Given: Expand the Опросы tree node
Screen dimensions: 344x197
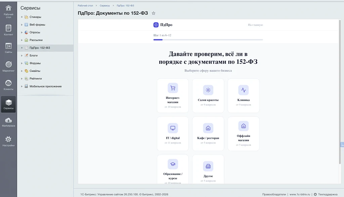Looking at the screenshot, I should tap(22, 32).
